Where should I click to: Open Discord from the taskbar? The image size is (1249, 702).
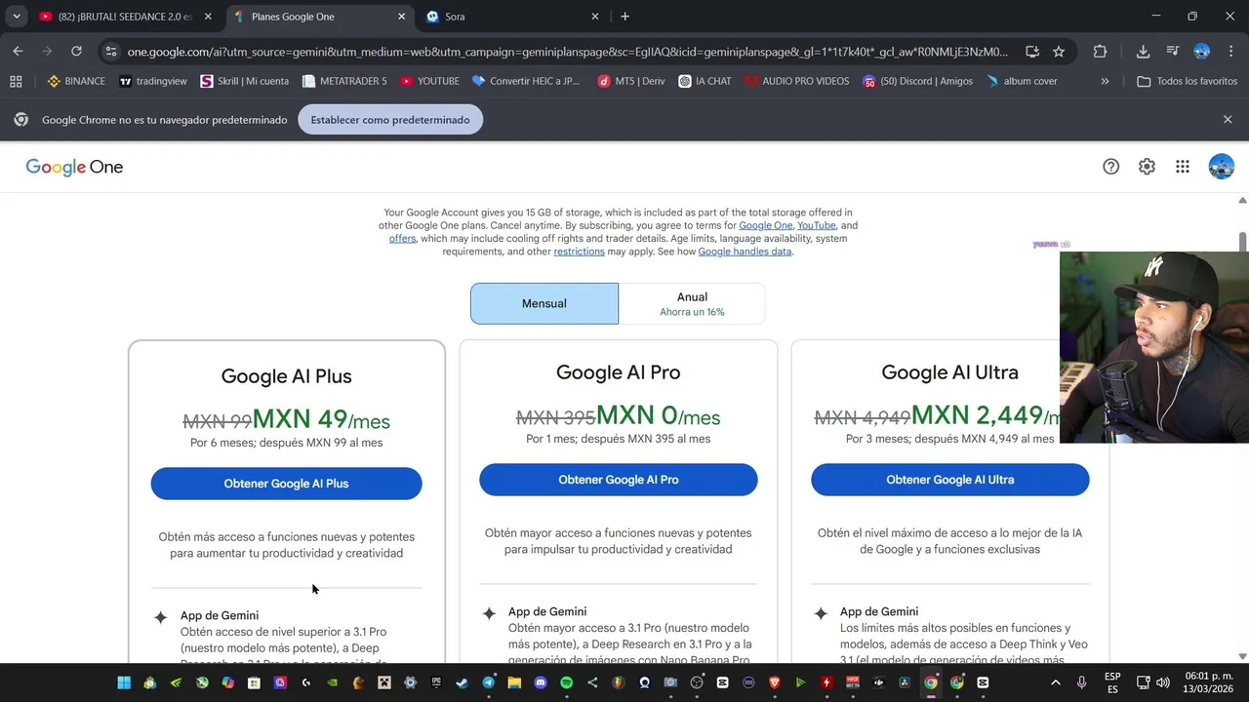(541, 682)
